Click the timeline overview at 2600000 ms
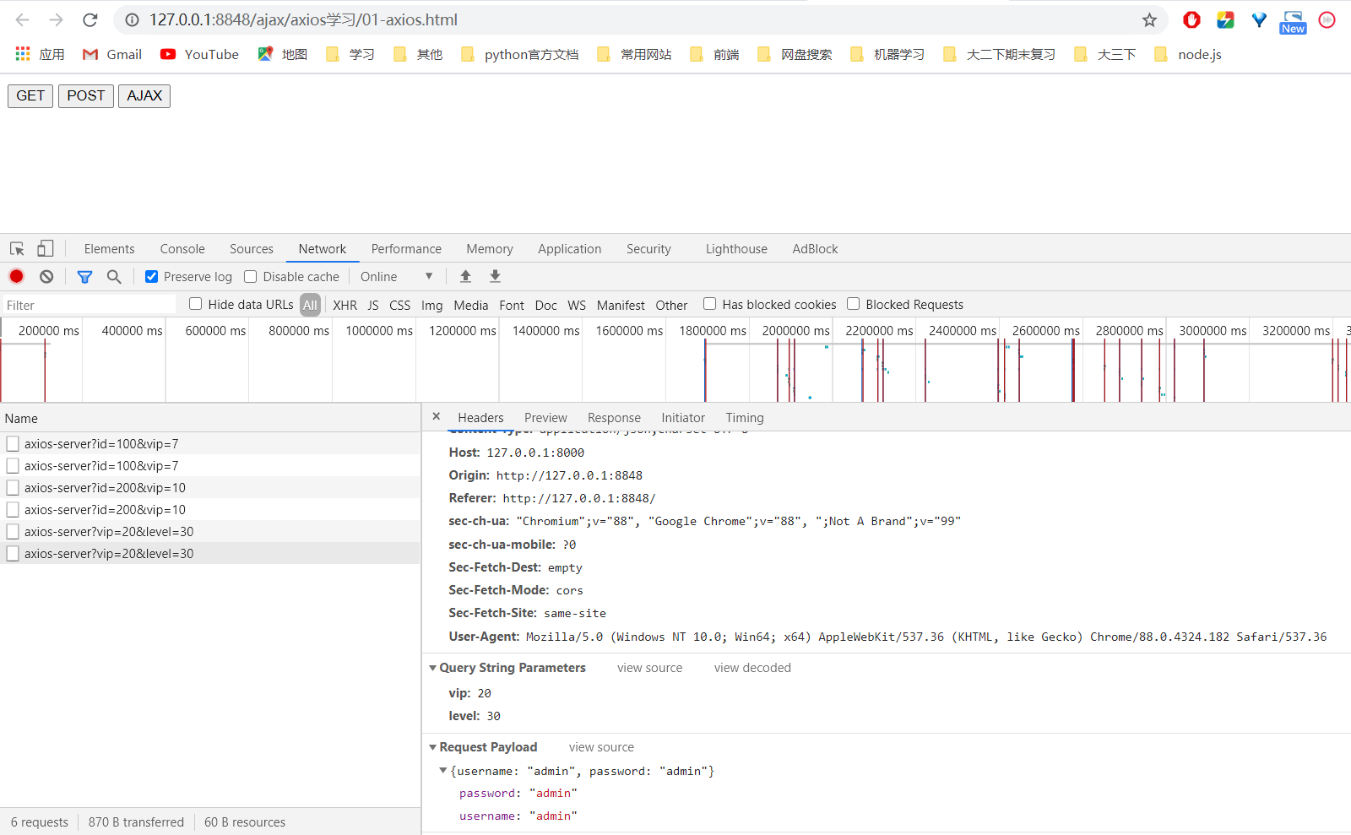The height and width of the screenshot is (835, 1351). 1046,331
